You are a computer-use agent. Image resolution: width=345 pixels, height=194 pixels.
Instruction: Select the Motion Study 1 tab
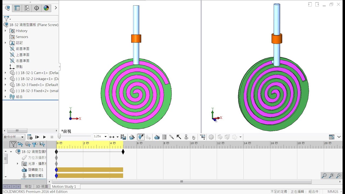pyautogui.click(x=64, y=186)
